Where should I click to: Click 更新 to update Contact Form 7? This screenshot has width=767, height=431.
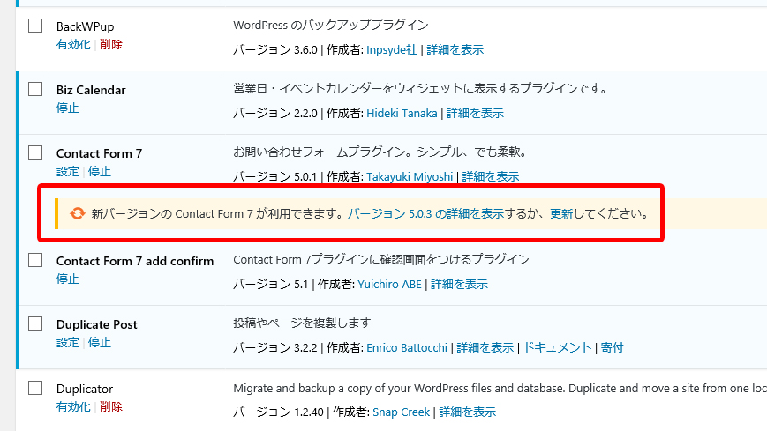561,213
